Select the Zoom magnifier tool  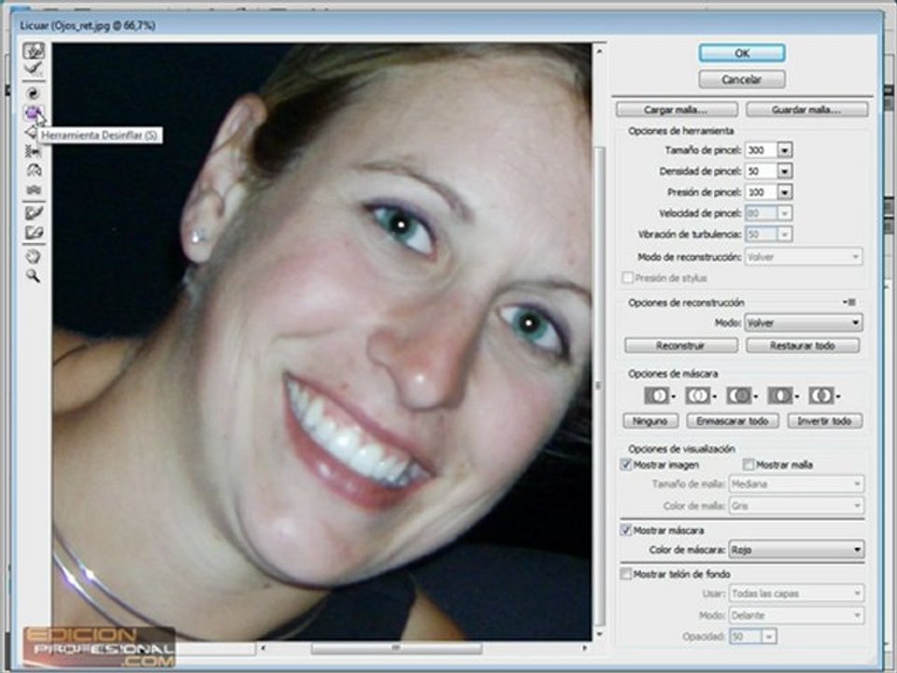tap(34, 276)
